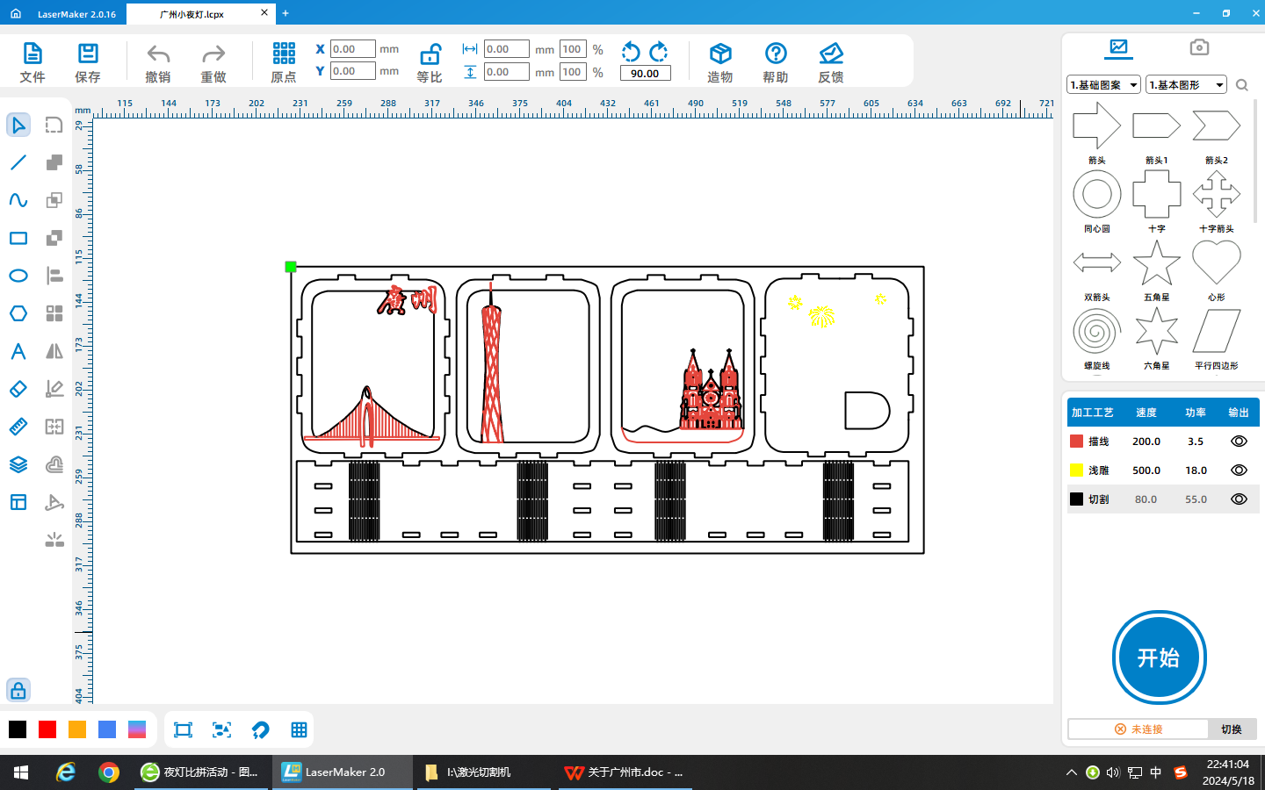Expand the 1.基础图案 category dropdown
Image resolution: width=1265 pixels, height=790 pixels.
coord(1104,85)
